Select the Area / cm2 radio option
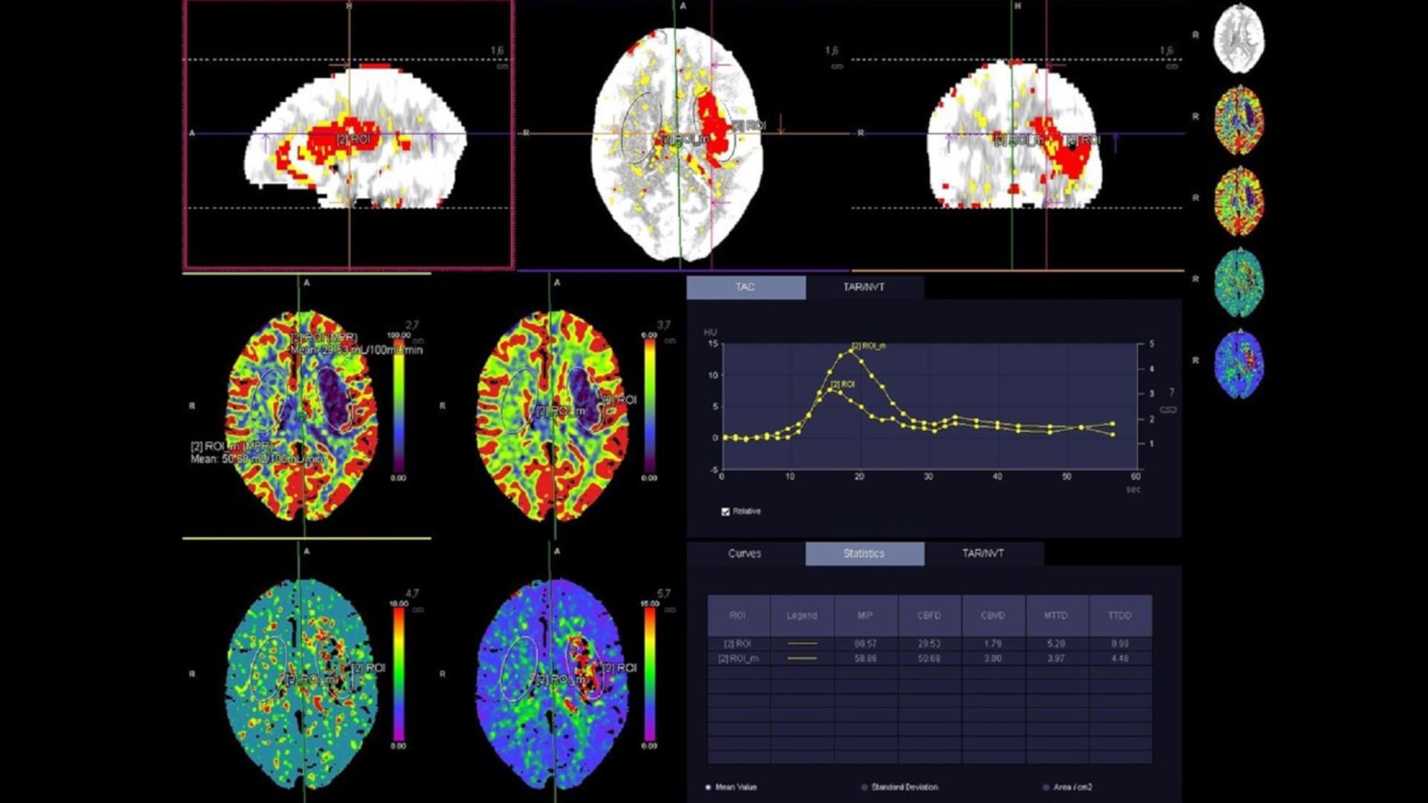The image size is (1428, 803). point(1046,787)
